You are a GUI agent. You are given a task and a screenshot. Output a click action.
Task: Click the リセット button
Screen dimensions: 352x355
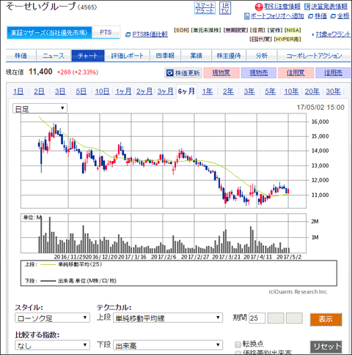coord(326,346)
